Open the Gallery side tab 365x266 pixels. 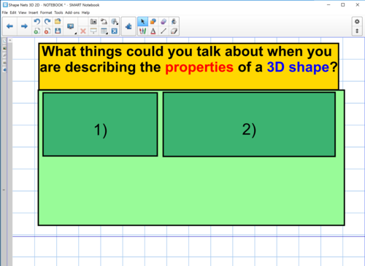pos(4,48)
